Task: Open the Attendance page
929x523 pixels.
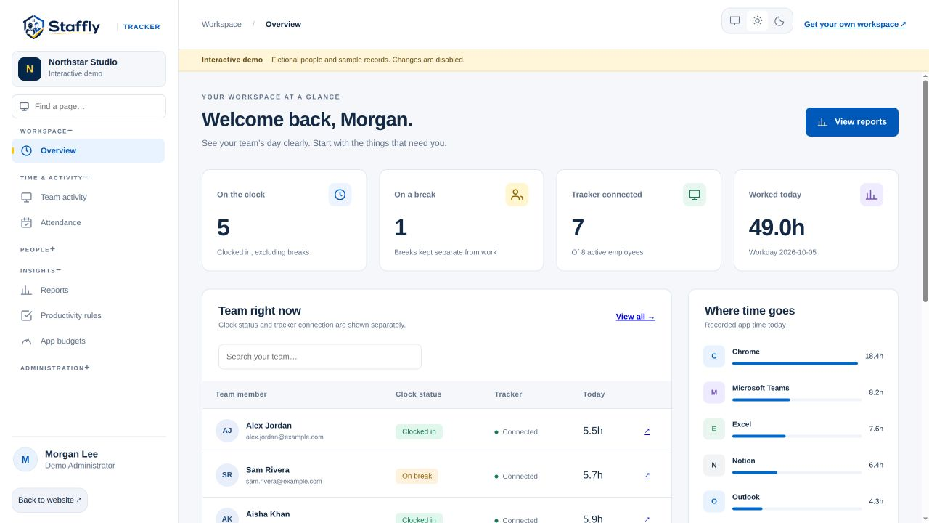Action: tap(89, 222)
